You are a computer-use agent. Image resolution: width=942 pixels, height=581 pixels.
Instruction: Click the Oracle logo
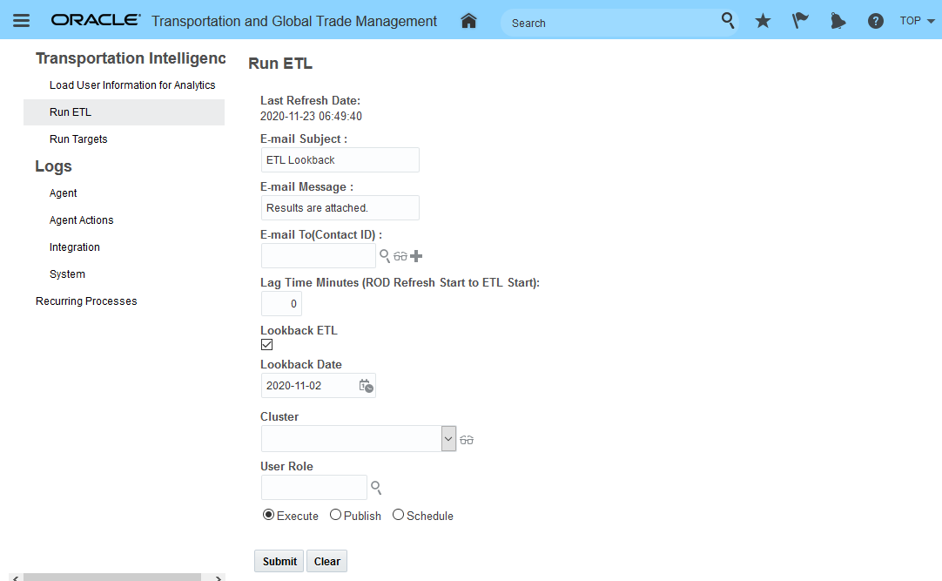[x=96, y=20]
